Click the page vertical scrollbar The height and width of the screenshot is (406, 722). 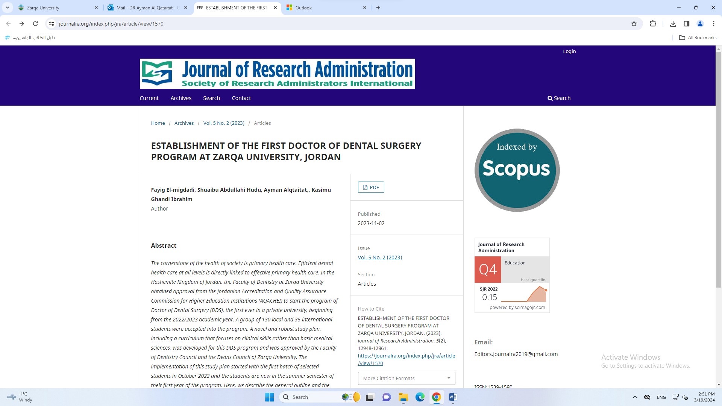pos(719,169)
